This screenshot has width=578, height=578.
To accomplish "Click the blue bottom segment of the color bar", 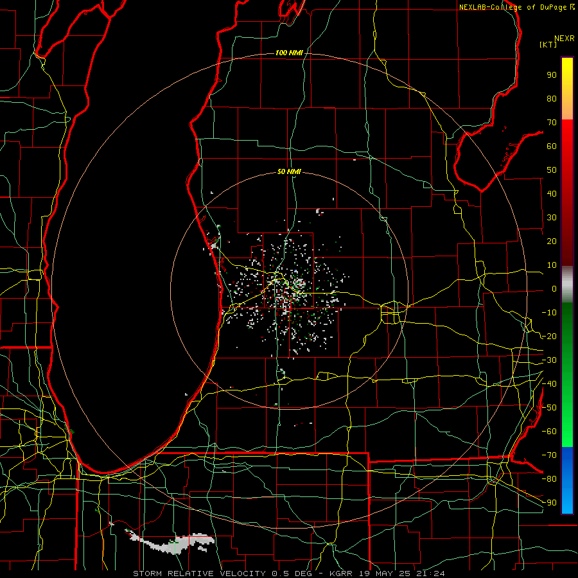I will click(x=567, y=480).
